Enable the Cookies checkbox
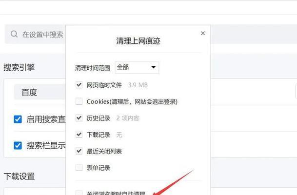The width and height of the screenshot is (297, 195). coord(79,101)
